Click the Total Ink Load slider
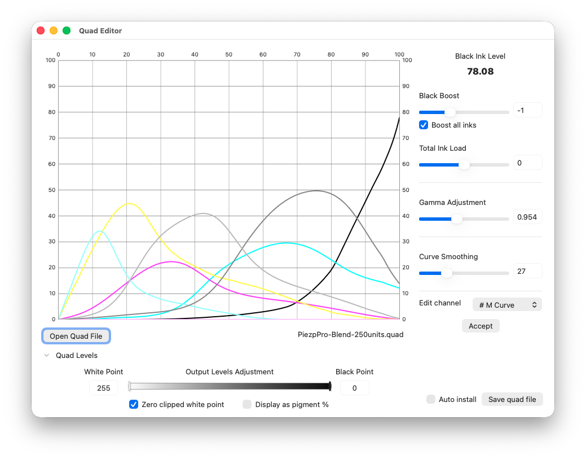 point(464,165)
